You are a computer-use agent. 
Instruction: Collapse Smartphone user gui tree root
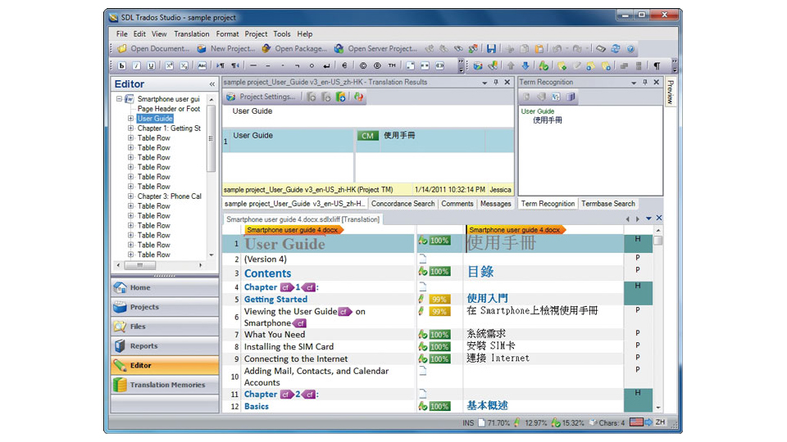(119, 99)
